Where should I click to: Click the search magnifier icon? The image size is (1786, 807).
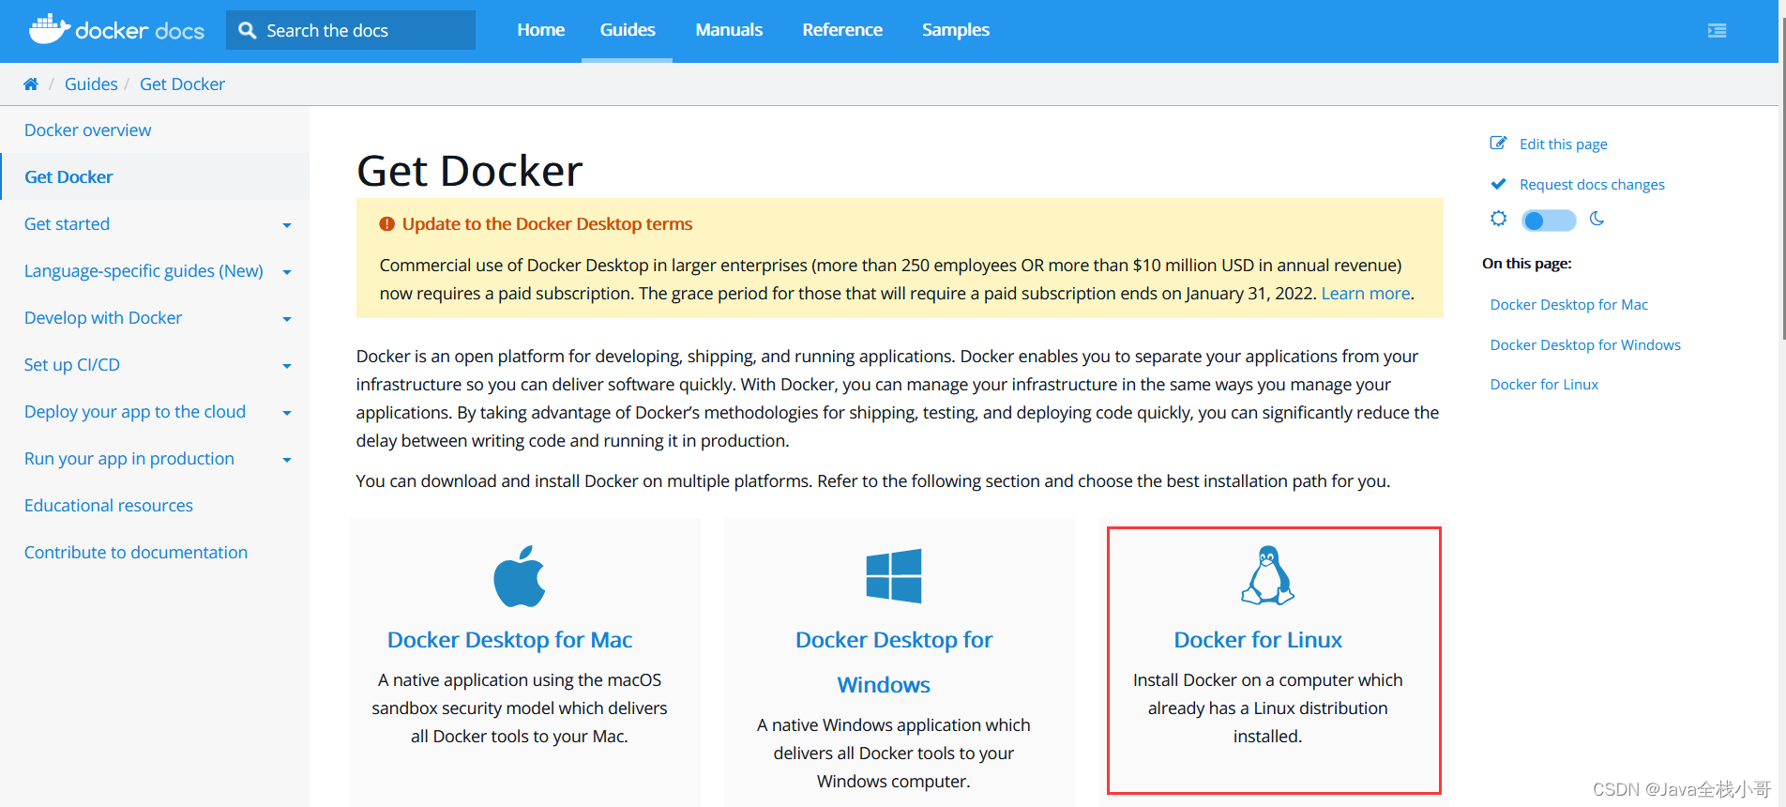coord(248,30)
